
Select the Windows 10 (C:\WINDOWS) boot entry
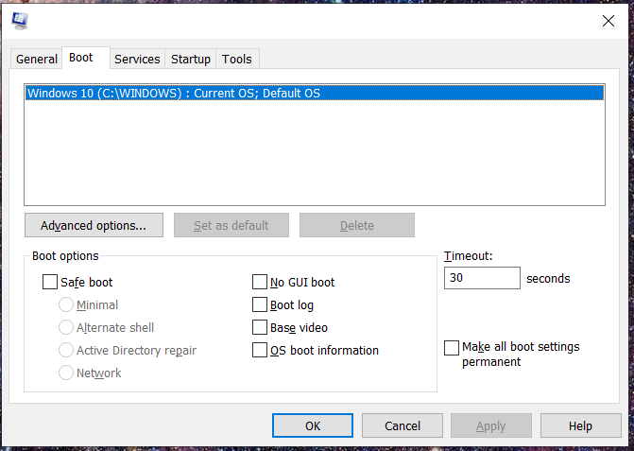[315, 93]
